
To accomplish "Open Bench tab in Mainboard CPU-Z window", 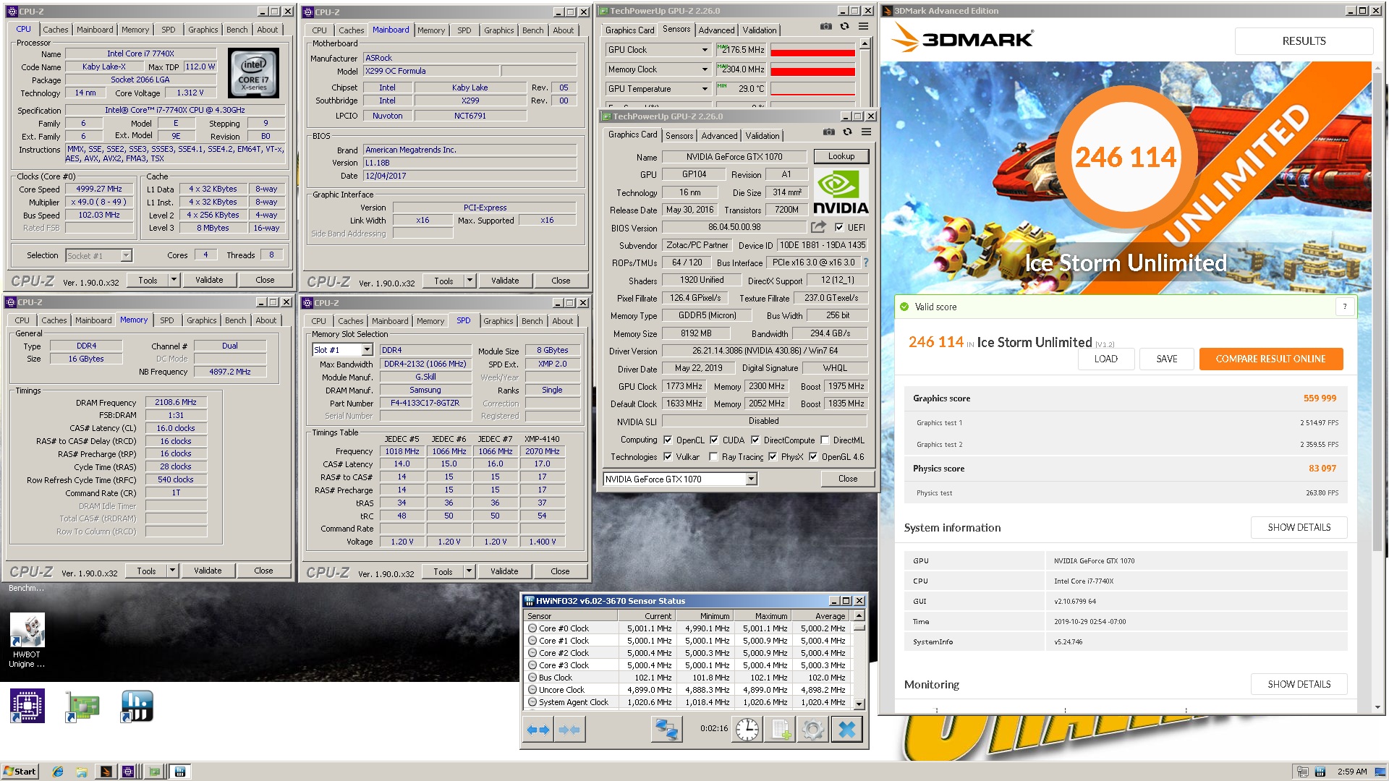I will pyautogui.click(x=532, y=30).
